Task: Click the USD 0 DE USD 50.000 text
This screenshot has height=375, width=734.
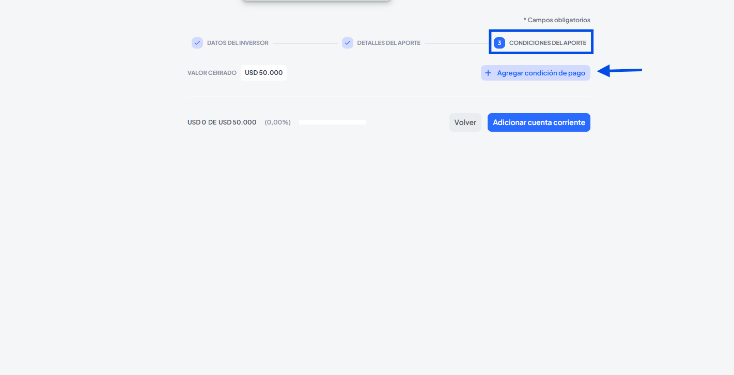Action: [x=222, y=122]
